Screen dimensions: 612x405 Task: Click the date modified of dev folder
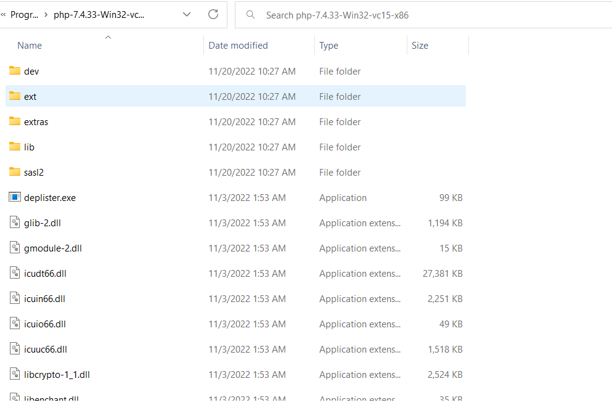251,71
